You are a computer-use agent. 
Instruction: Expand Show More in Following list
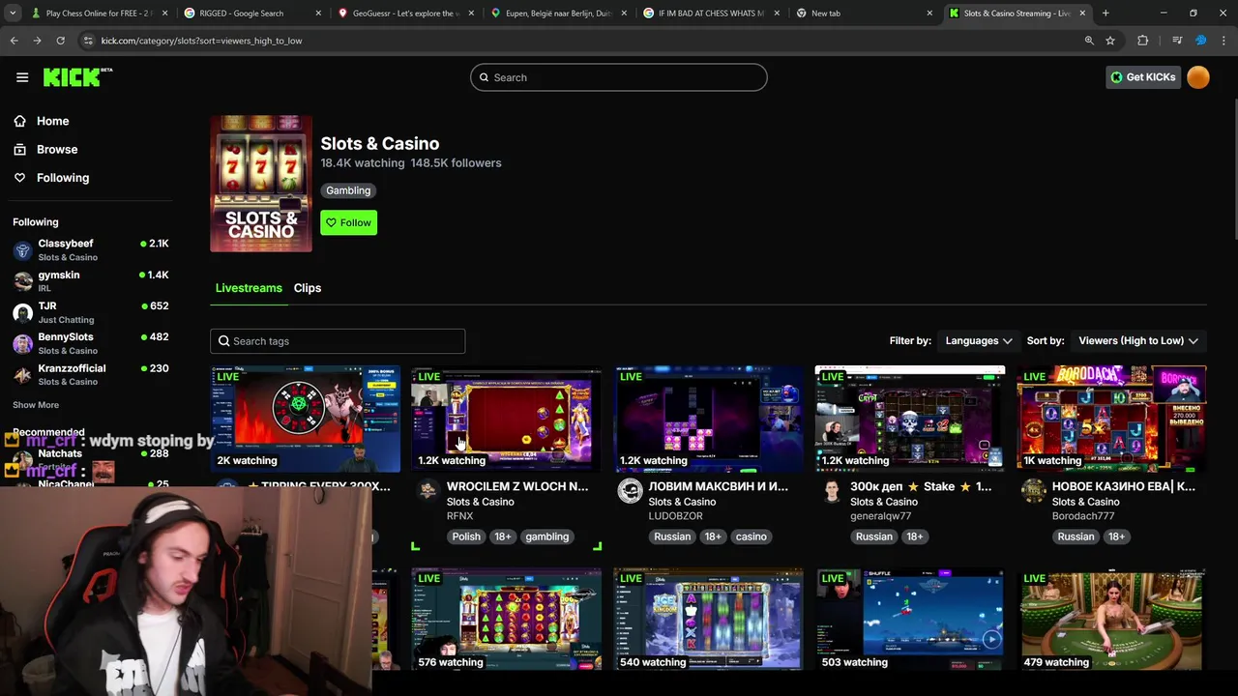coord(36,405)
